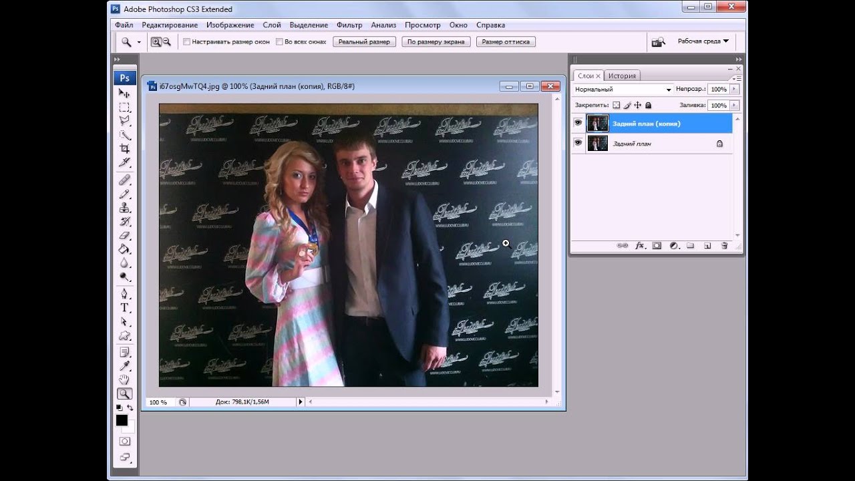Open the status bar info arrow
This screenshot has width=855, height=481.
[300, 402]
